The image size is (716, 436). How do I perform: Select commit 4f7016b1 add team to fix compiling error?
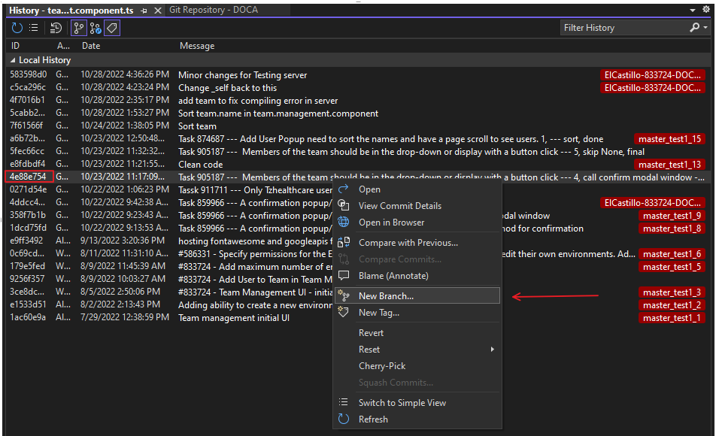coord(357,101)
